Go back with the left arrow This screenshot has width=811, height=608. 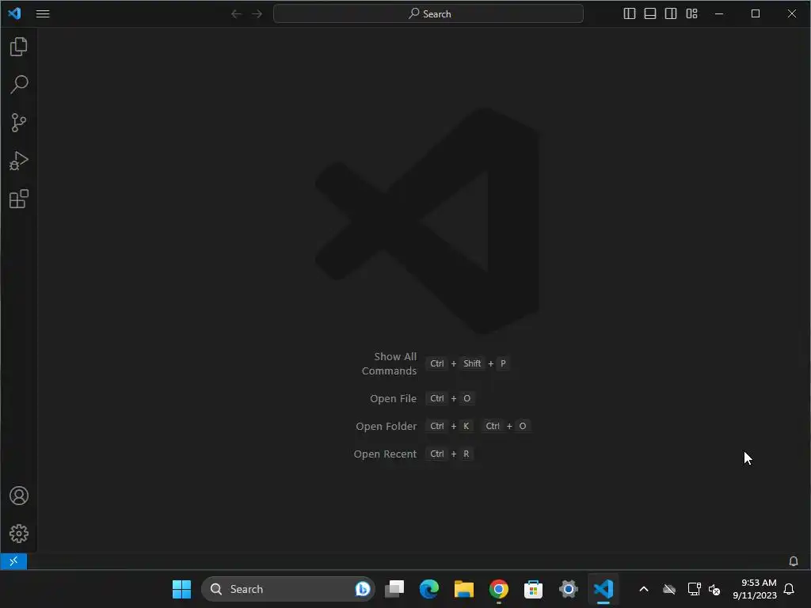[x=236, y=14]
